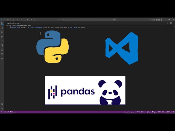
Task: Click the Copilot status icon in title bar
Action: coord(151,20)
